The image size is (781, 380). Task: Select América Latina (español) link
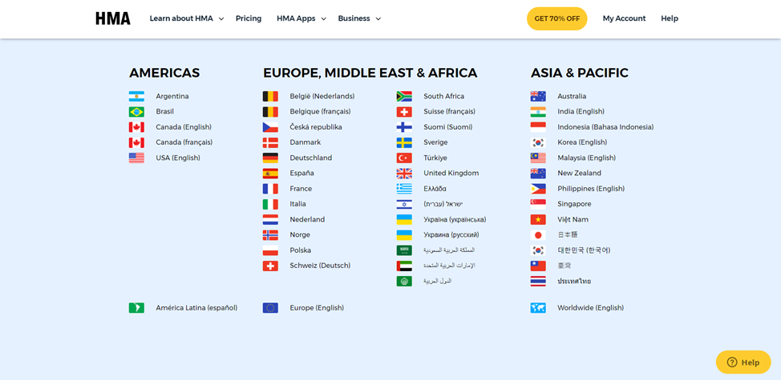click(196, 308)
